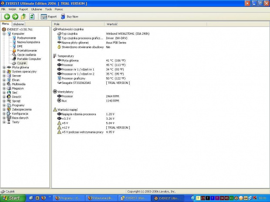The image size is (270, 202).
Task: Select Napięcie rdzenia procesora row
Action: point(86,114)
